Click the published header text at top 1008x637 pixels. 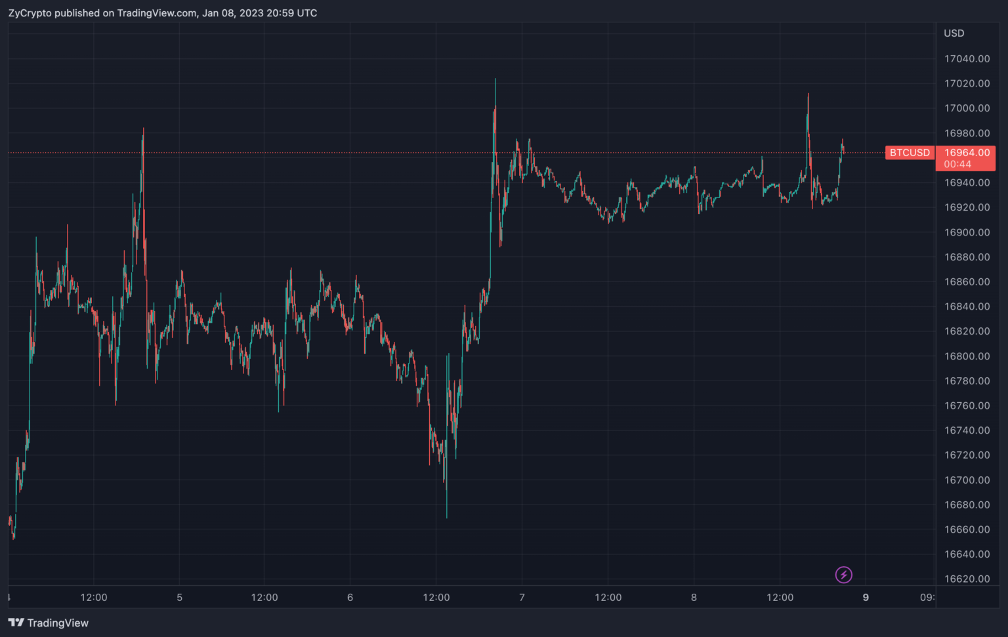click(x=163, y=13)
